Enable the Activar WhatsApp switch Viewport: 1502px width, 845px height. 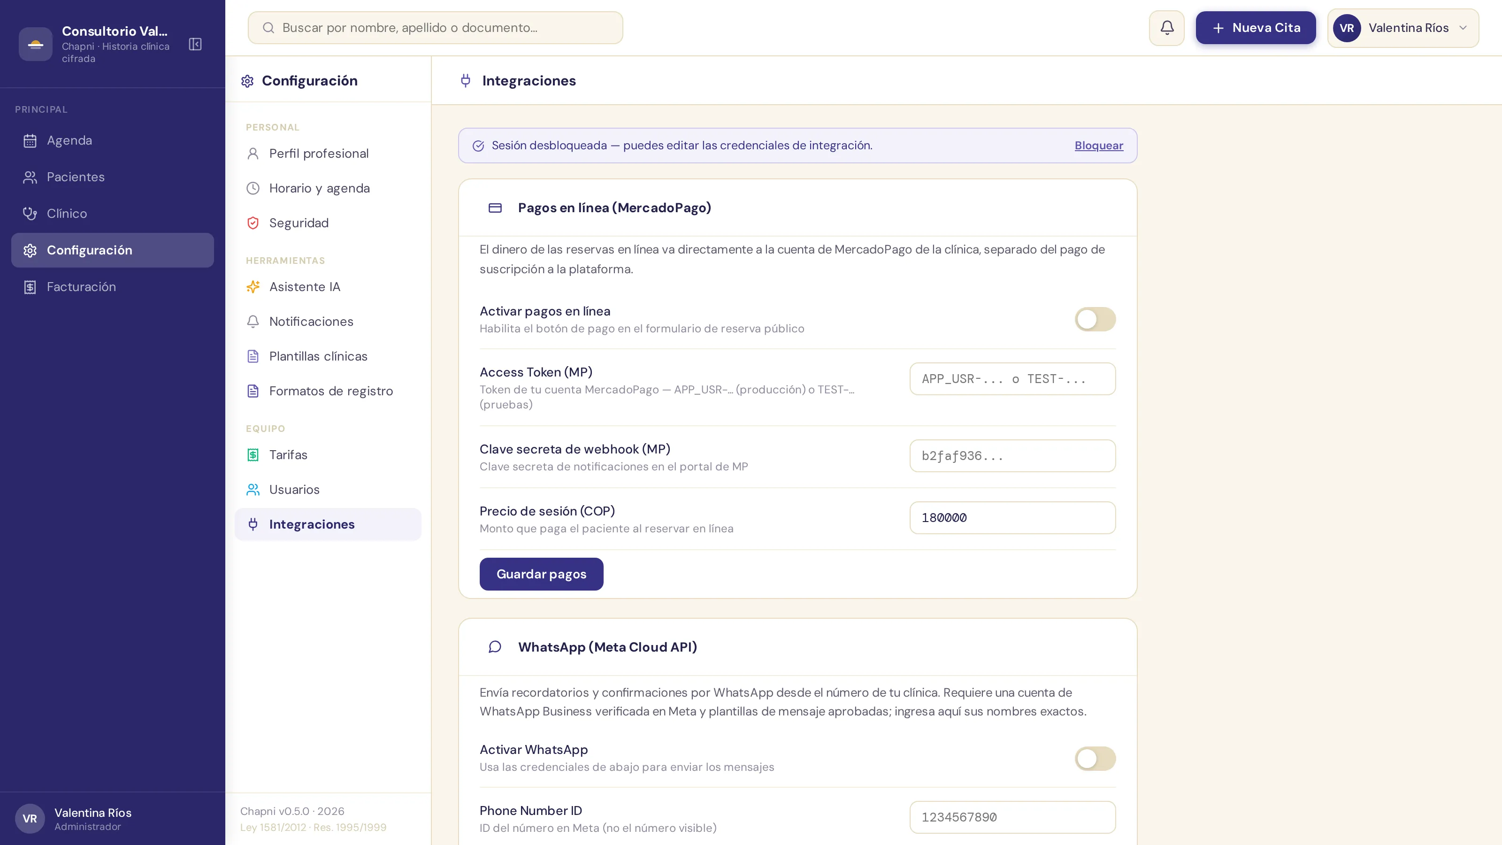[1095, 759]
